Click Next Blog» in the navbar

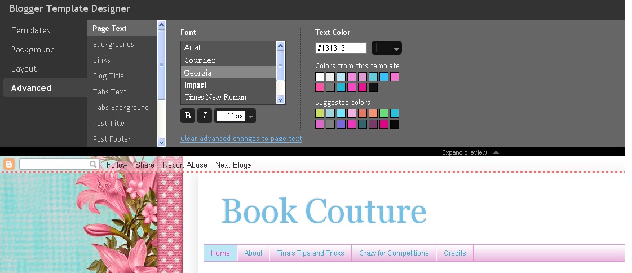coord(233,165)
